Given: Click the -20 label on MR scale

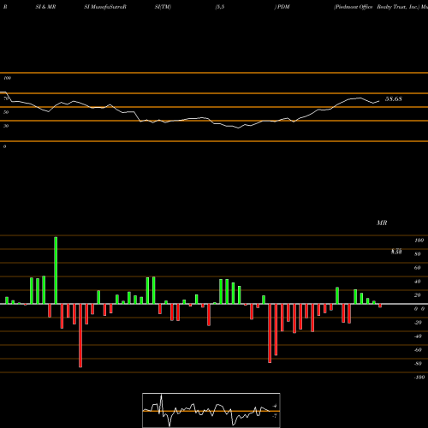Looking at the screenshot, I should [x=418, y=323].
